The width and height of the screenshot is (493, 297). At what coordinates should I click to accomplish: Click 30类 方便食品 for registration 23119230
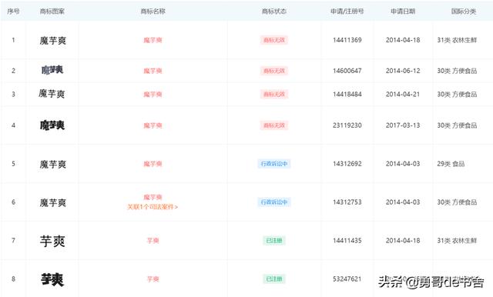[x=457, y=125]
